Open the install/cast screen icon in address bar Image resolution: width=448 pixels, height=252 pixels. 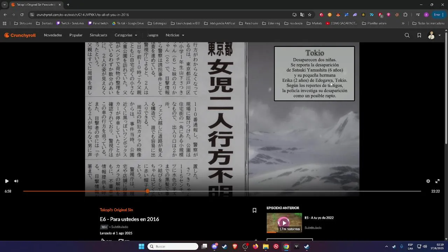(294, 15)
